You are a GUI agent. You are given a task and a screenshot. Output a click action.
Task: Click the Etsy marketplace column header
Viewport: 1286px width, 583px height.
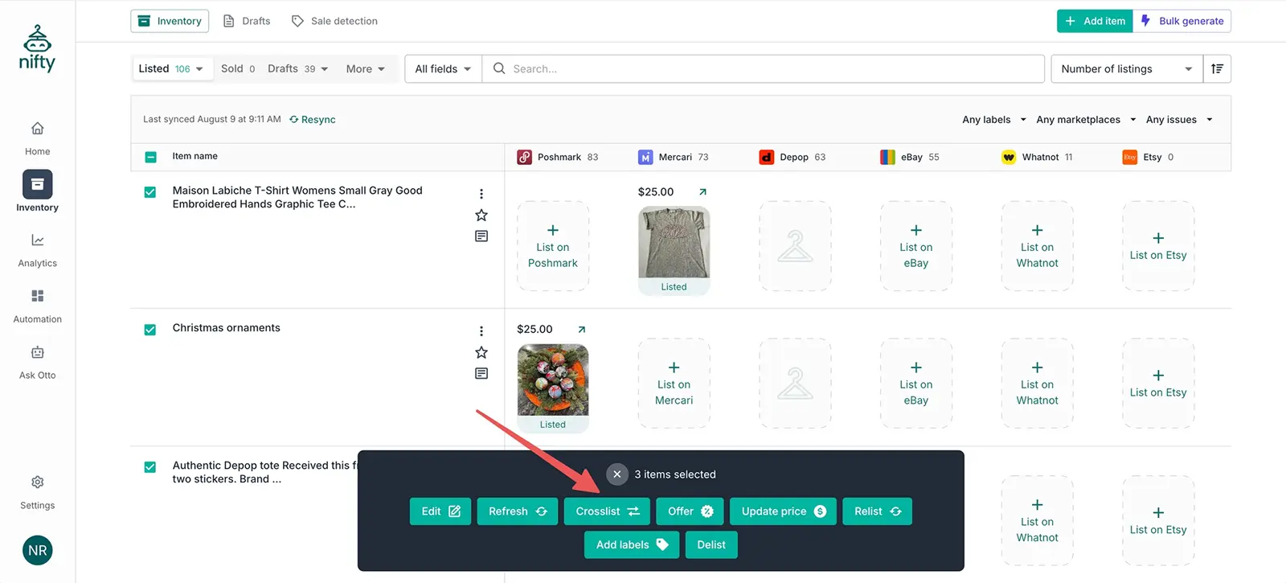[1148, 157]
